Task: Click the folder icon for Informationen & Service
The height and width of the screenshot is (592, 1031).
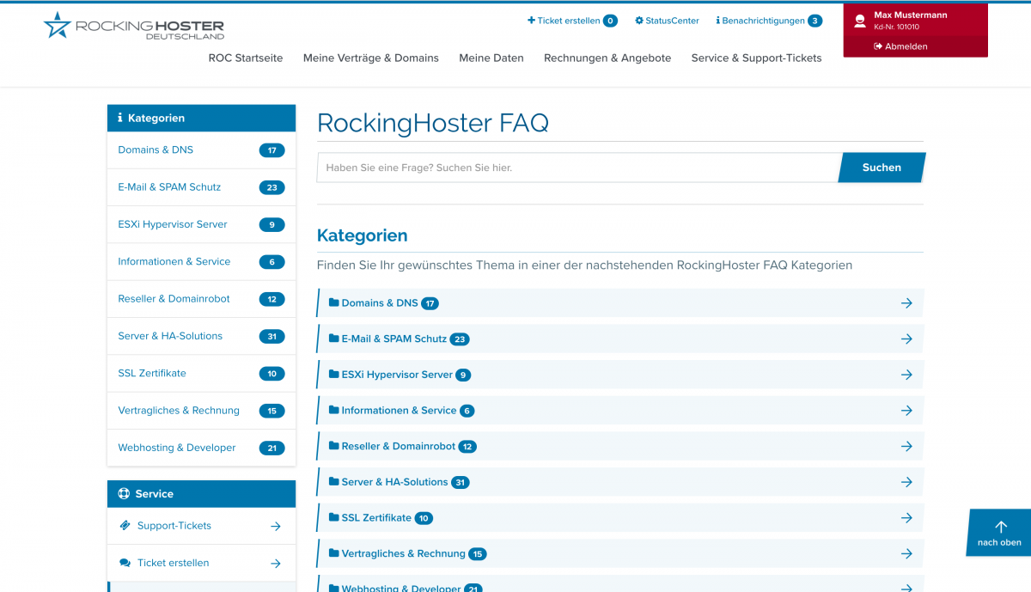Action: click(x=333, y=410)
